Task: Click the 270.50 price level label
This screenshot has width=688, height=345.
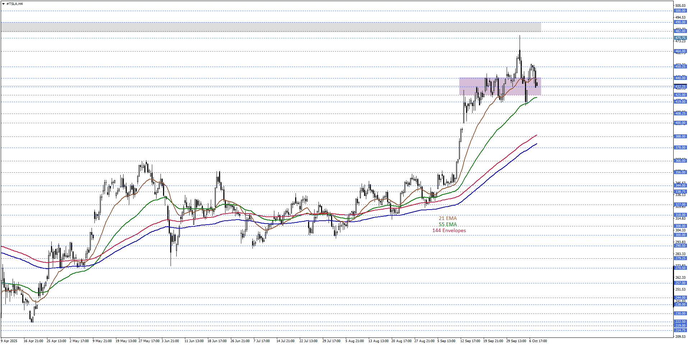Action: (680, 268)
